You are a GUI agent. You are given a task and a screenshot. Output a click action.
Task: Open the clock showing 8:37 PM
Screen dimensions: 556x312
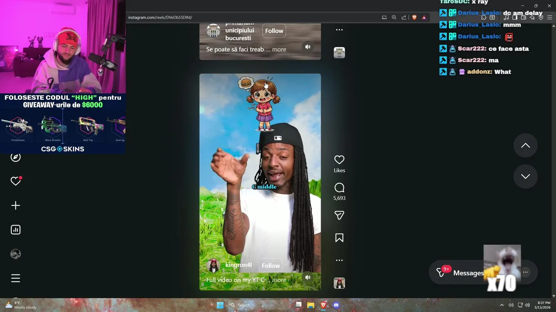[x=543, y=305]
